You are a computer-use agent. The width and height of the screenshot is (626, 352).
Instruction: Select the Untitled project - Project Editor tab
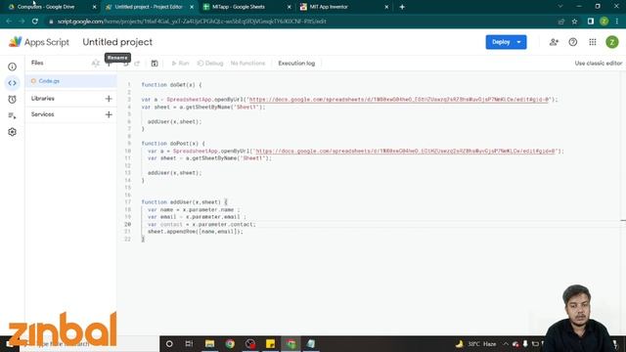[149, 7]
